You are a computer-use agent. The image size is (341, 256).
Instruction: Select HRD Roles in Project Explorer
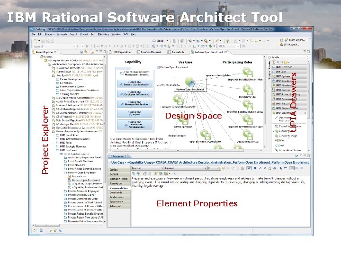[x=63, y=143]
